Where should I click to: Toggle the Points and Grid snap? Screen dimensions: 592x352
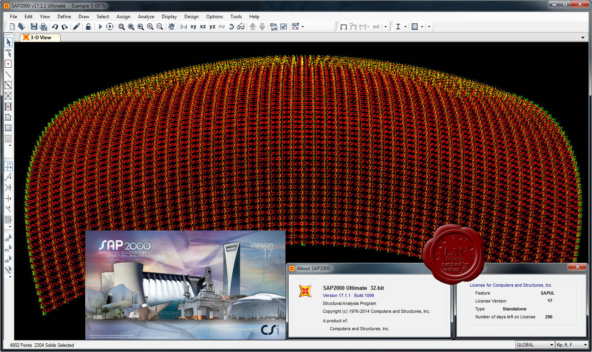coord(8,166)
